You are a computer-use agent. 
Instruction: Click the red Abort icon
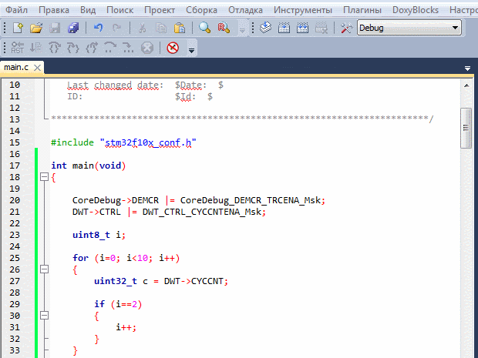(172, 48)
